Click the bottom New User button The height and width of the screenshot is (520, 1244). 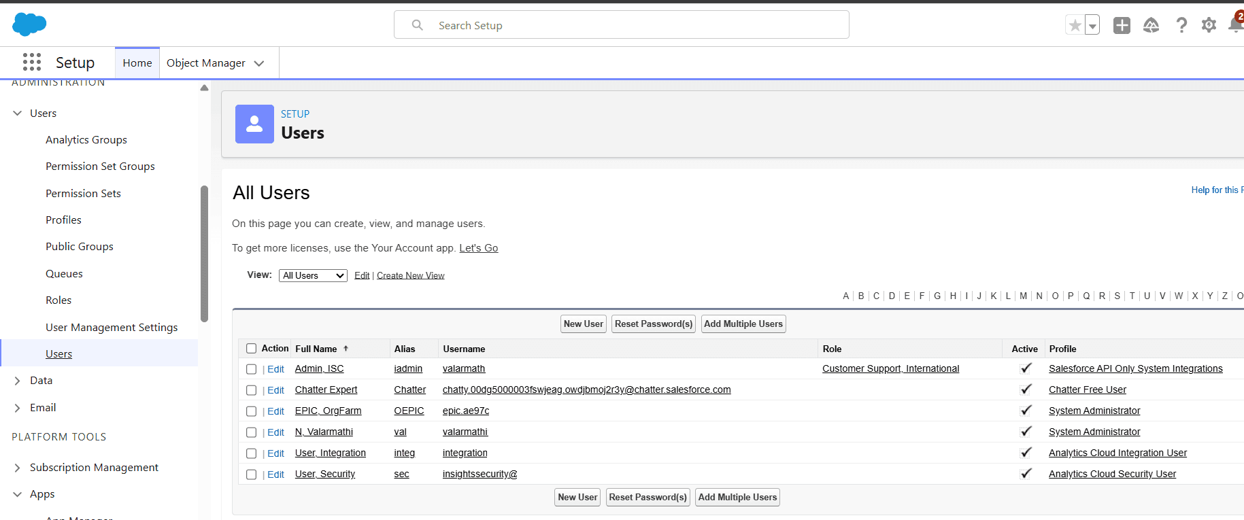coord(577,498)
